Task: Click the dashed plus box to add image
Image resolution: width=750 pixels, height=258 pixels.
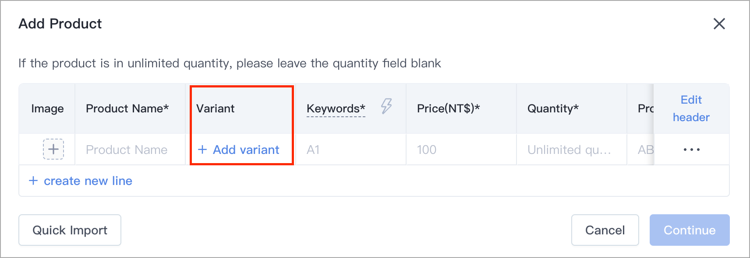Action: (x=53, y=149)
